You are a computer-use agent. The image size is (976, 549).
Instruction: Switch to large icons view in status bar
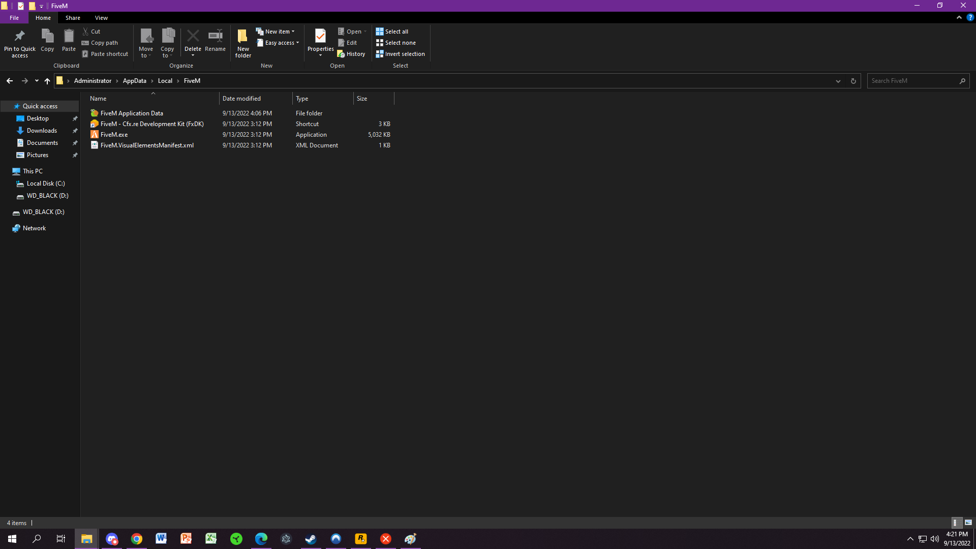968,523
